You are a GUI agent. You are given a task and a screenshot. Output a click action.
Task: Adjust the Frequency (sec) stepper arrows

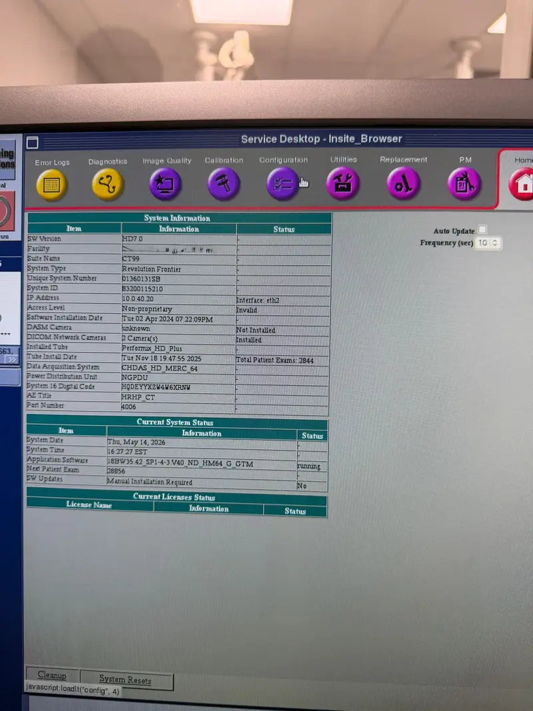(496, 243)
